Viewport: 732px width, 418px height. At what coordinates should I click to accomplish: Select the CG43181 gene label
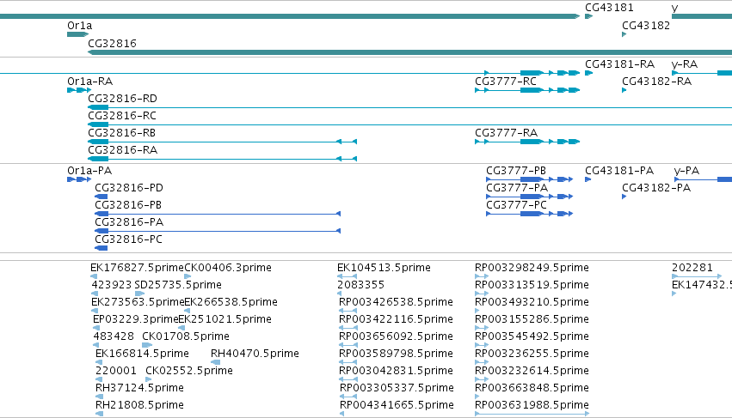click(x=609, y=8)
